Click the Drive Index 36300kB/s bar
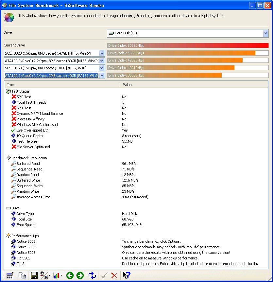Image resolution: width=273 pixels, height=282 pixels. click(188, 75)
